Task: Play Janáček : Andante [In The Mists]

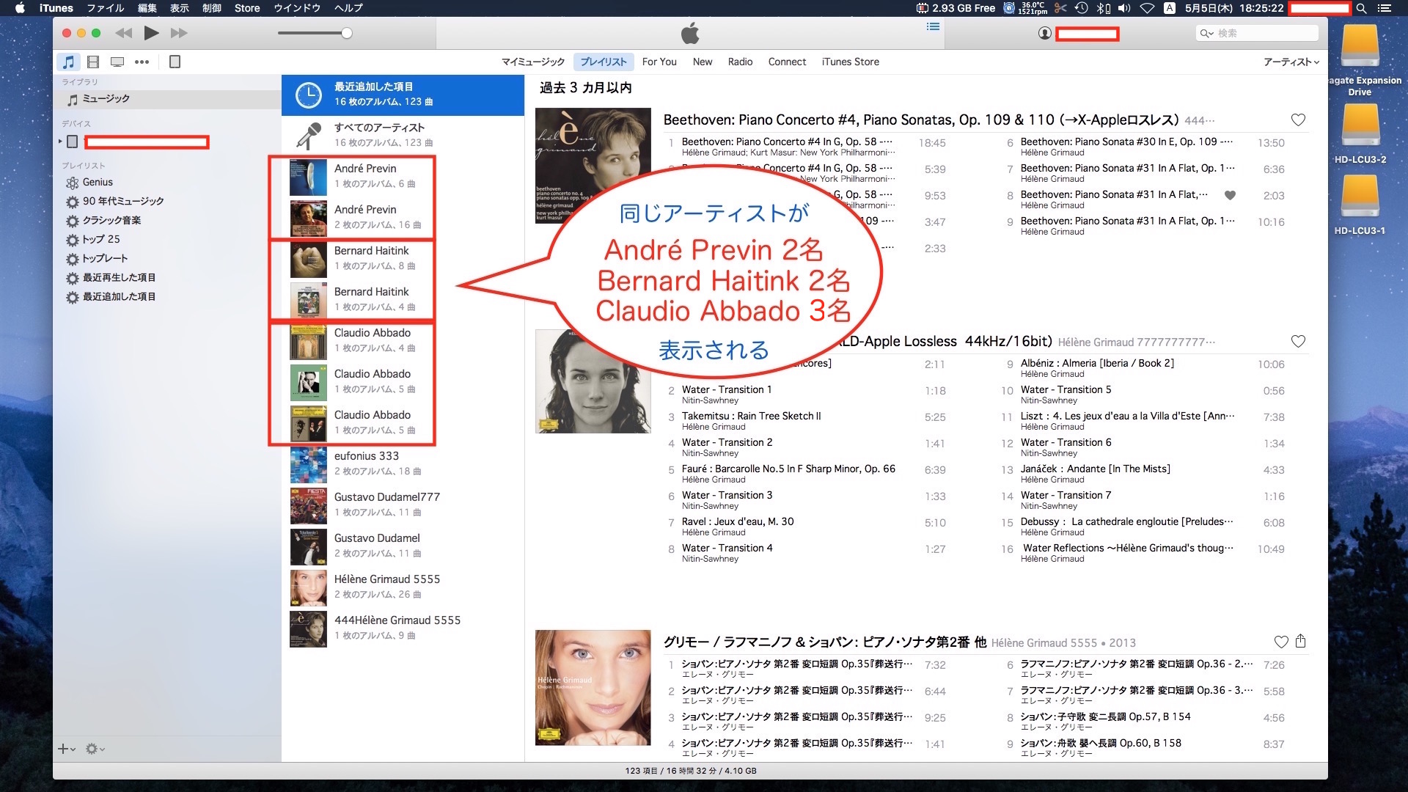Action: pos(1144,474)
